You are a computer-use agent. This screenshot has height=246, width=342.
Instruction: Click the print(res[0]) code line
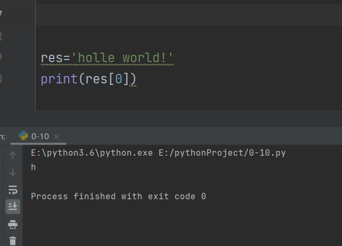tap(88, 79)
